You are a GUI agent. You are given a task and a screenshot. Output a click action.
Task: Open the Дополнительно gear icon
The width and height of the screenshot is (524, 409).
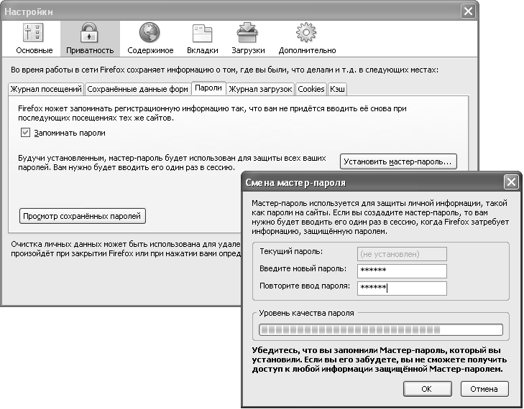307,34
